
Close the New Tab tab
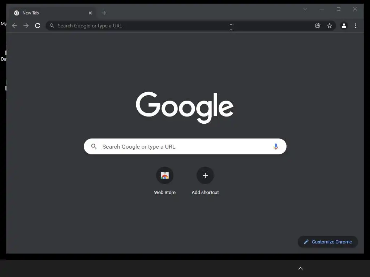90,13
